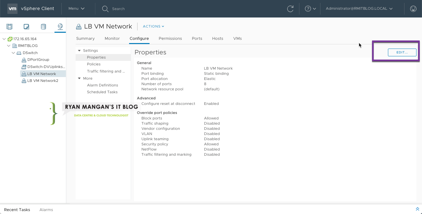Open the Recent Tasks bottom tab
Image resolution: width=422 pixels, height=214 pixels.
pos(17,210)
